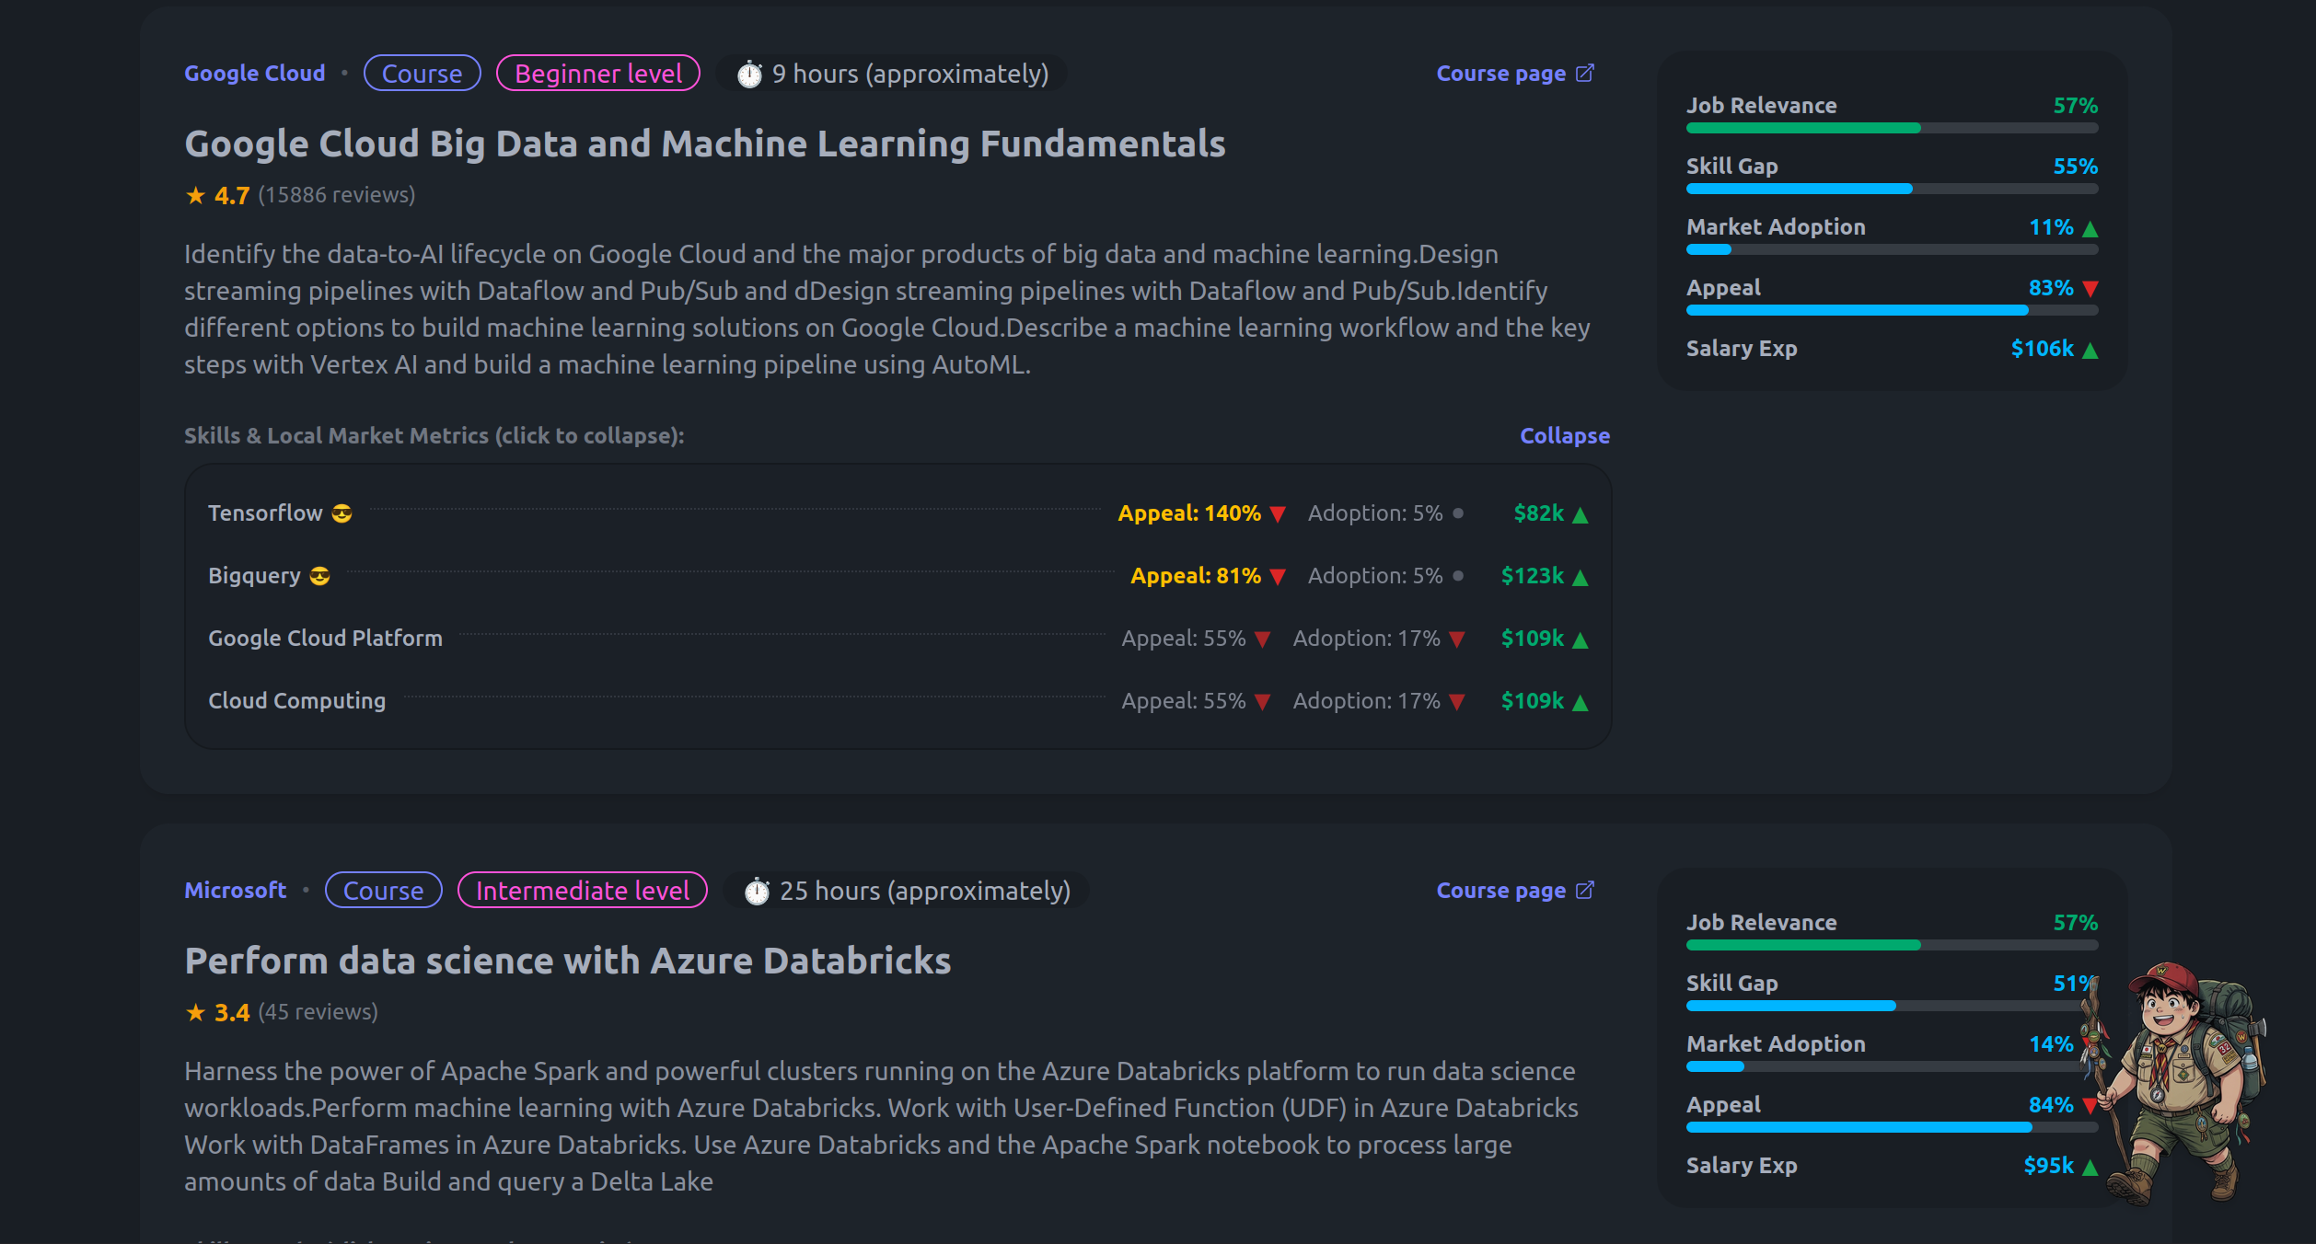Open external link icon for Google Cloud course
Viewport: 2316px width, 1244px height.
(x=1584, y=73)
